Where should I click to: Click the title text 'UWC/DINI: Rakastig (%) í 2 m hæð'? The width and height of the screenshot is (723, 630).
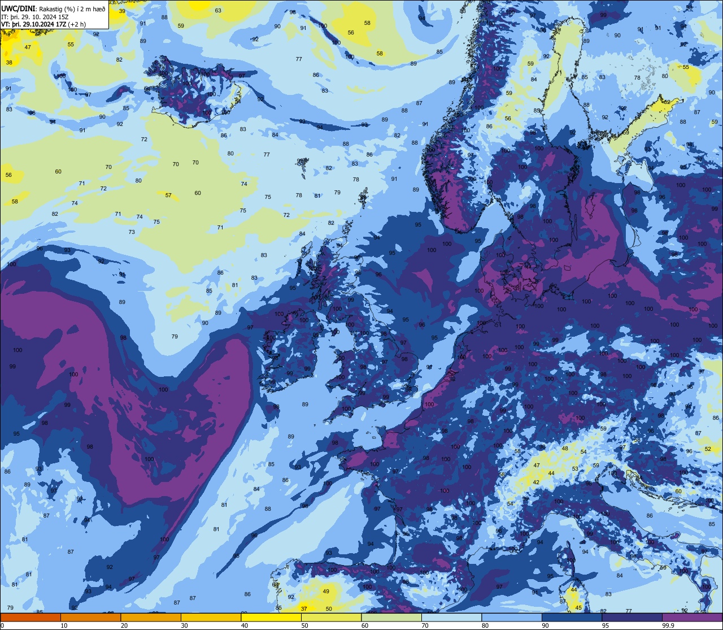[x=53, y=8]
